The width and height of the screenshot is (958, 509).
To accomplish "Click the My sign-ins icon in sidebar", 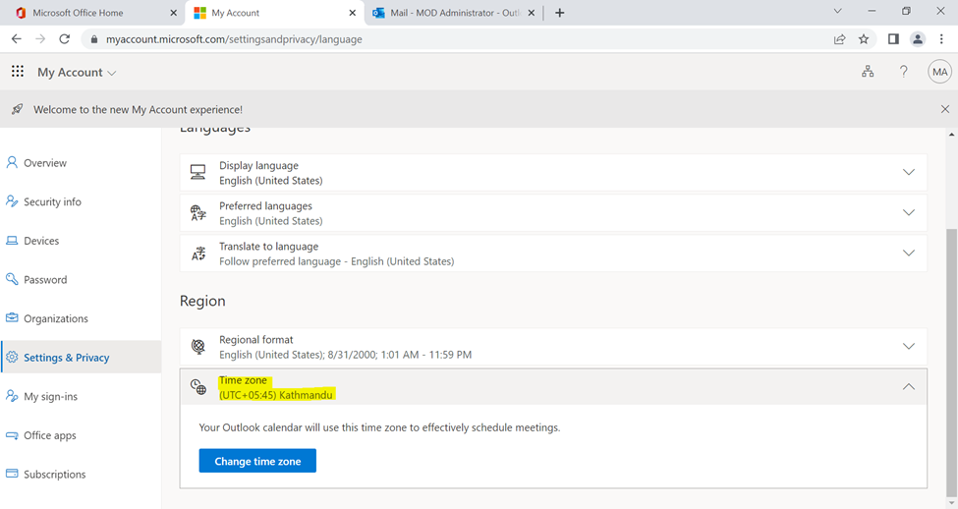I will pyautogui.click(x=12, y=396).
